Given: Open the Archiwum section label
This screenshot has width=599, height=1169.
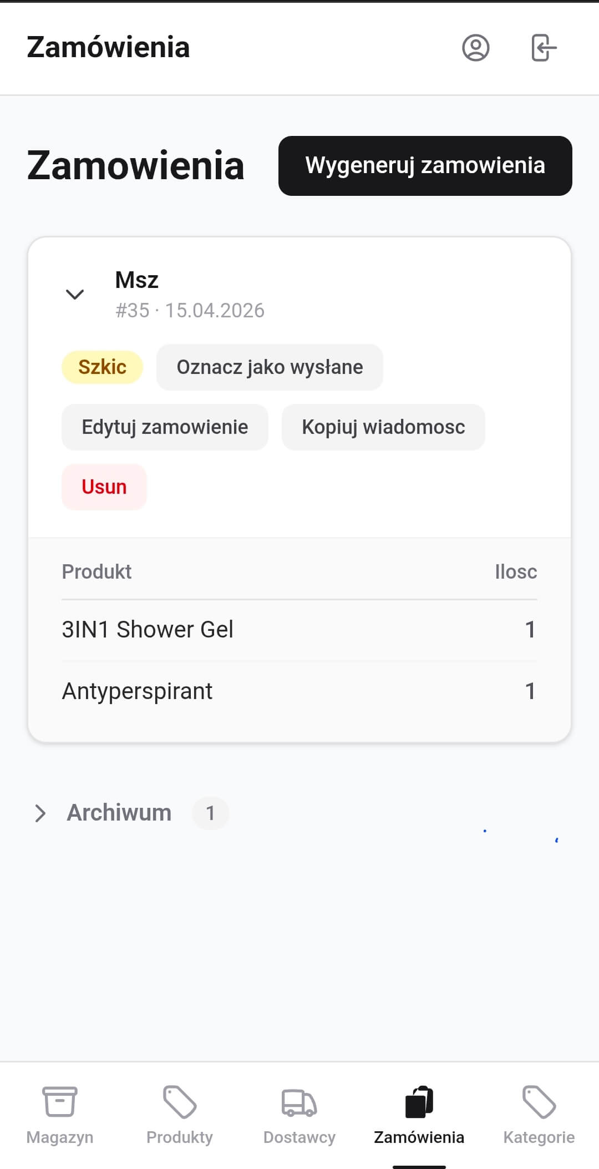Looking at the screenshot, I should [x=119, y=813].
